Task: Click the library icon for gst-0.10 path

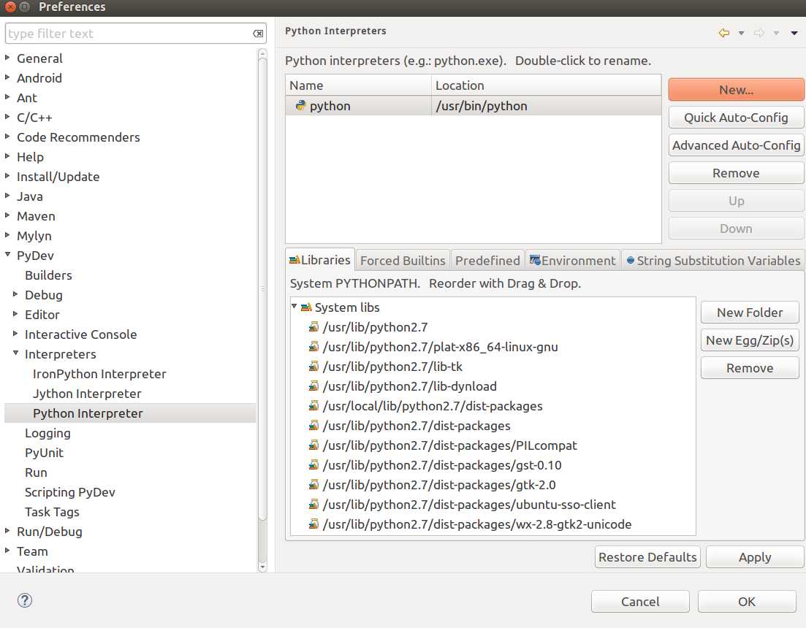Action: click(x=313, y=465)
